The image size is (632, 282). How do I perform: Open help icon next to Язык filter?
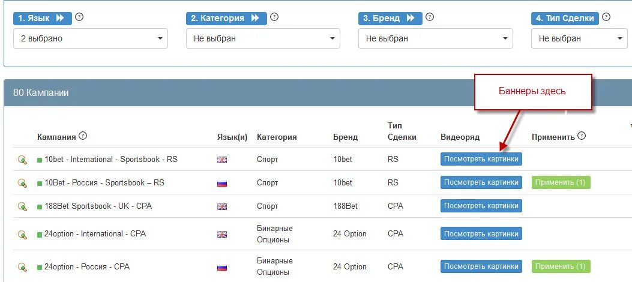(79, 17)
